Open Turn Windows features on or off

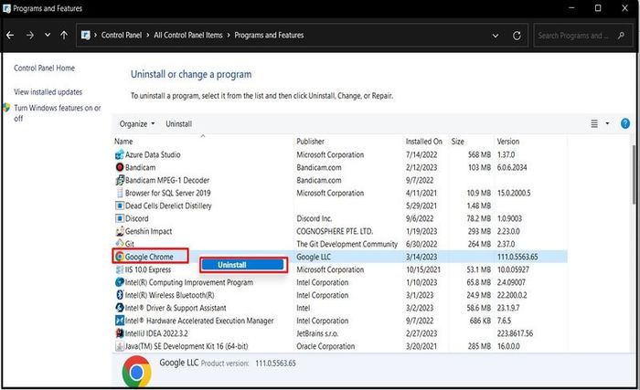coord(57,113)
